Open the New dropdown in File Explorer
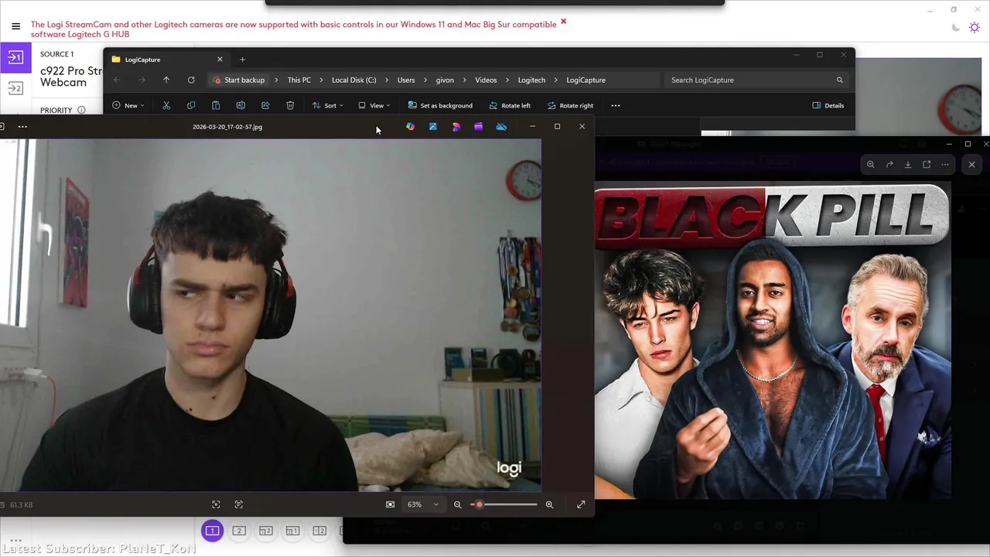The width and height of the screenshot is (990, 557). click(x=128, y=105)
